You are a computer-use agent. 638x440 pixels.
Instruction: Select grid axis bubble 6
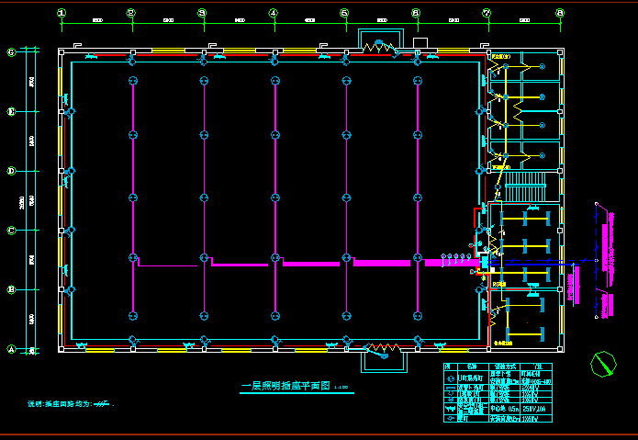coord(416,13)
